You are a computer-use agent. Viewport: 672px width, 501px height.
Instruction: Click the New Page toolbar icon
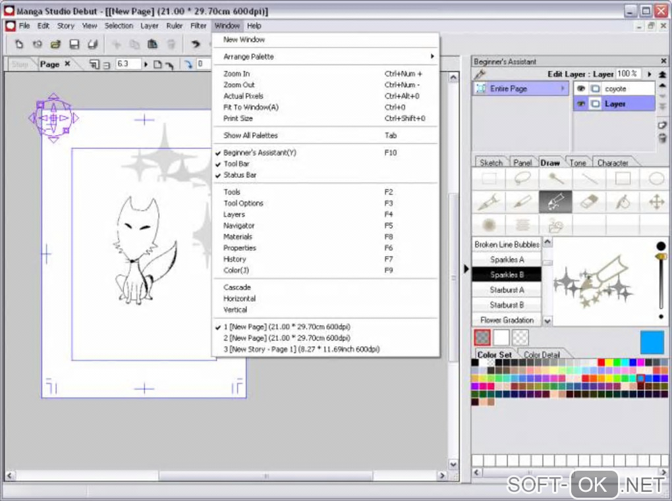(19, 44)
